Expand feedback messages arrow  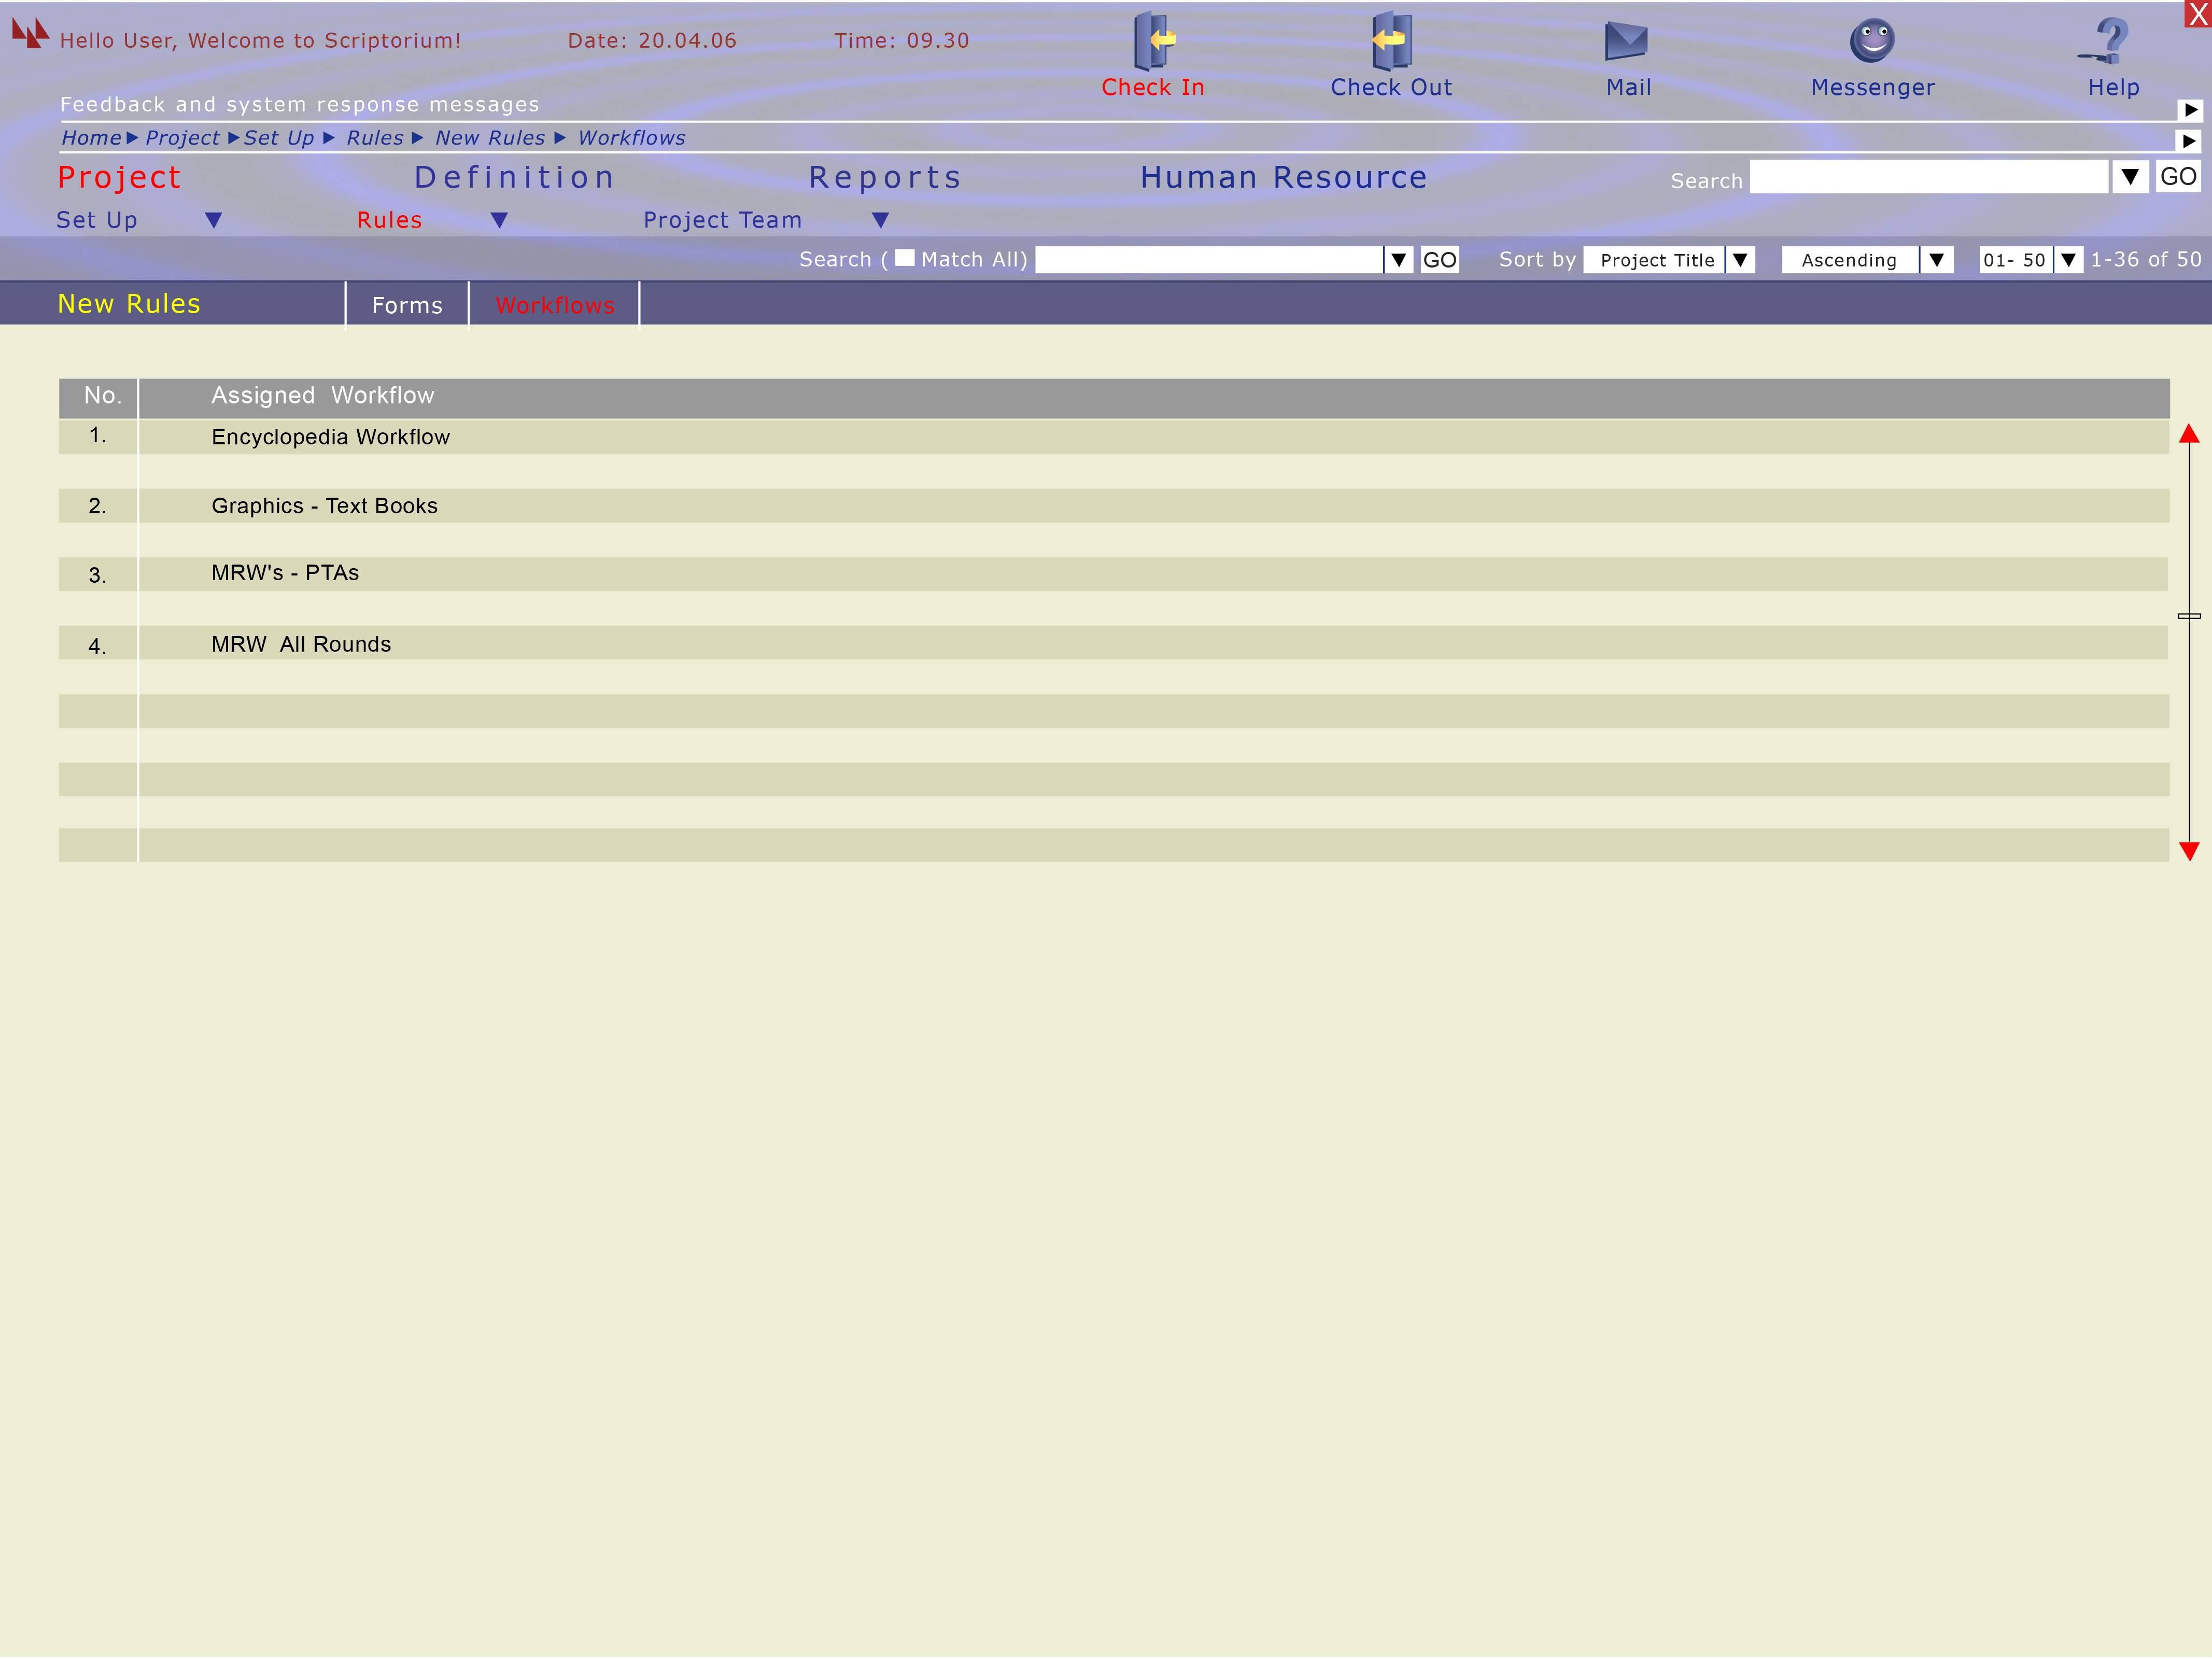[2190, 110]
